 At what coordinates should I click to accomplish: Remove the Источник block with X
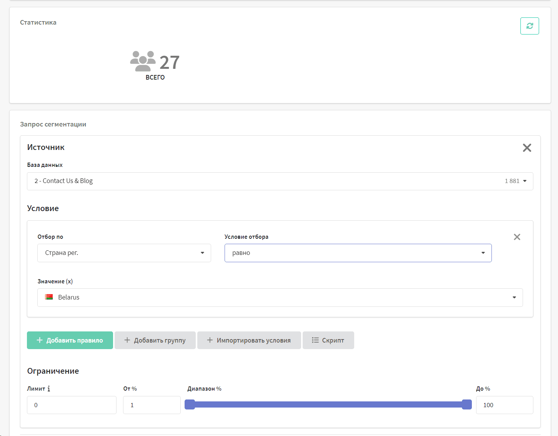[x=527, y=148]
